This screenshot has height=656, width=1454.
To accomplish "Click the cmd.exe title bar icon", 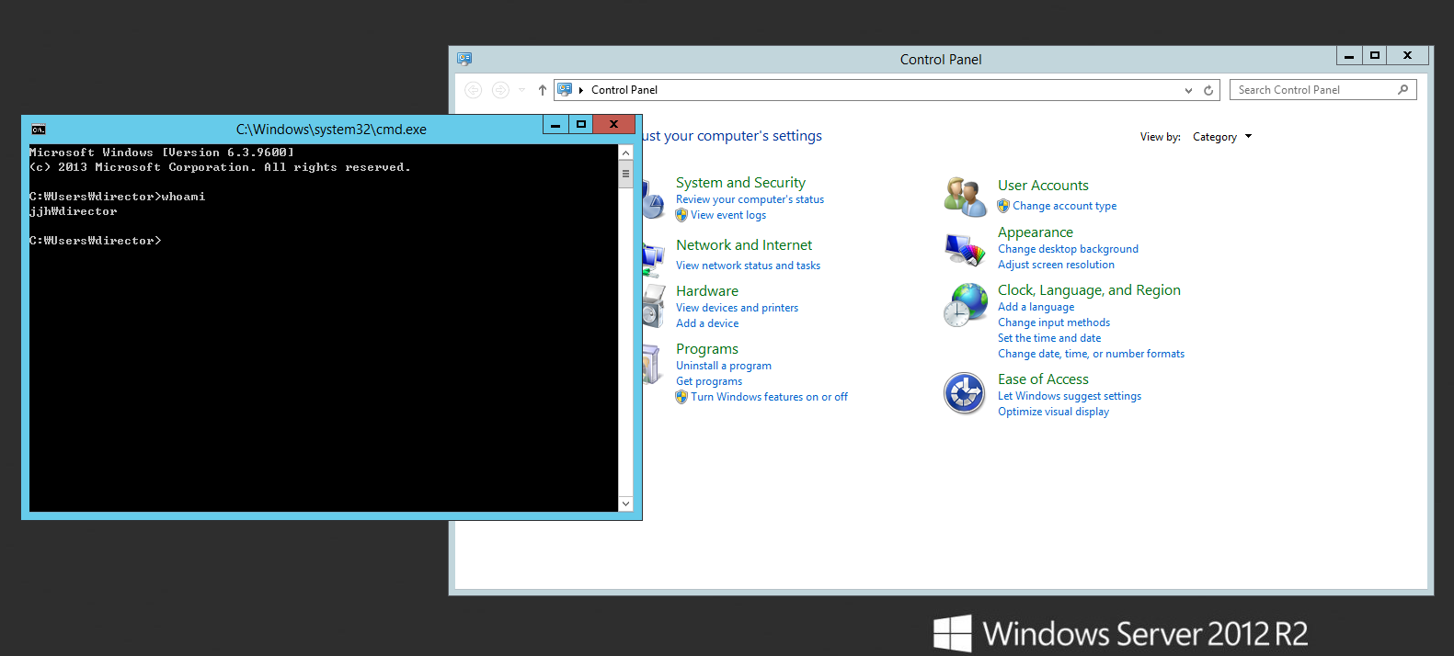I will tap(39, 130).
